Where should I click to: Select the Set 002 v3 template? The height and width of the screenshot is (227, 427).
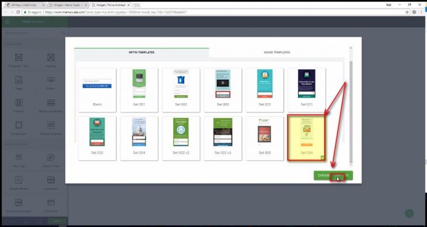(223, 138)
